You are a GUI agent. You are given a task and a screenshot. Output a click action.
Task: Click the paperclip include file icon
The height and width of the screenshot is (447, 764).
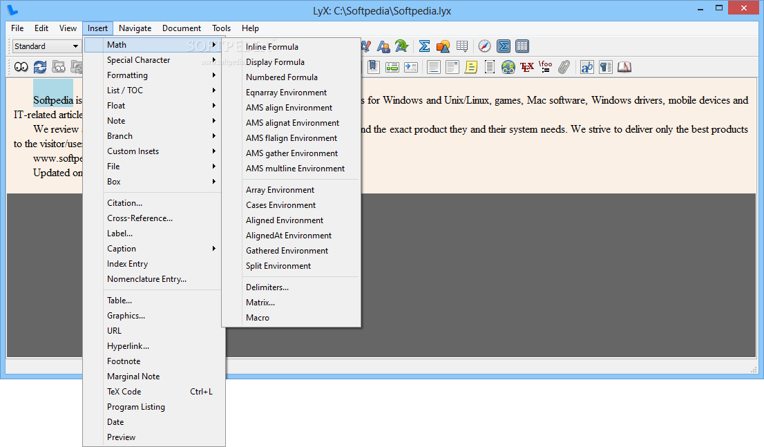(x=564, y=67)
